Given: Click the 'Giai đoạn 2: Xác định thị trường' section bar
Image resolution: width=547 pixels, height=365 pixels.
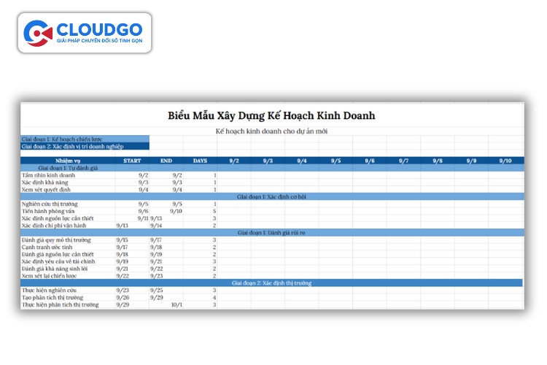Looking at the screenshot, I should coord(271,283).
